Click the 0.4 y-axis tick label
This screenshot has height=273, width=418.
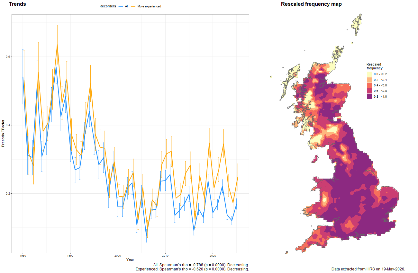click(x=8, y=125)
